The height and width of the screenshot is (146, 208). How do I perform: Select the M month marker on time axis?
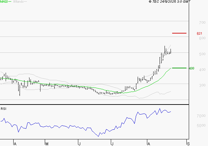[x=47, y=143]
